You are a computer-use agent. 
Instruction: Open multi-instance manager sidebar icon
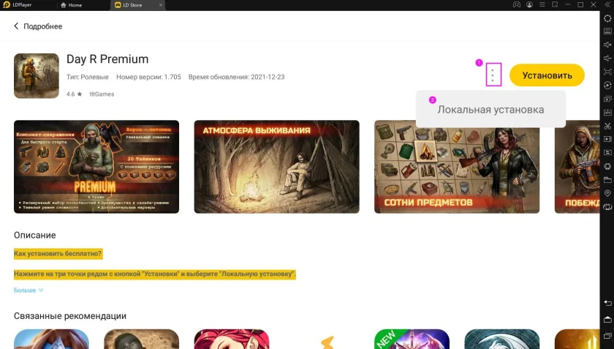[607, 99]
